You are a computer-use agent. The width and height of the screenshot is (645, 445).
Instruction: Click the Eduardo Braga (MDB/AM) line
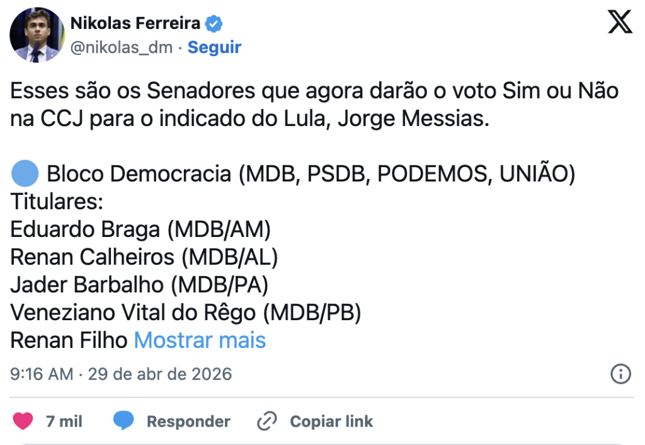coord(140,229)
